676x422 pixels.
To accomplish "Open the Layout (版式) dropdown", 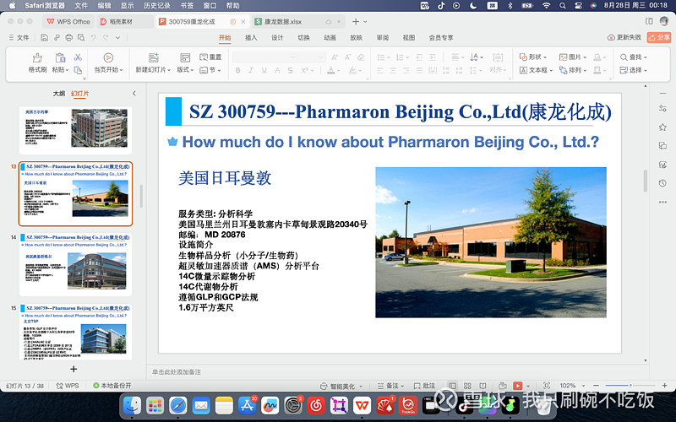I will pyautogui.click(x=185, y=70).
